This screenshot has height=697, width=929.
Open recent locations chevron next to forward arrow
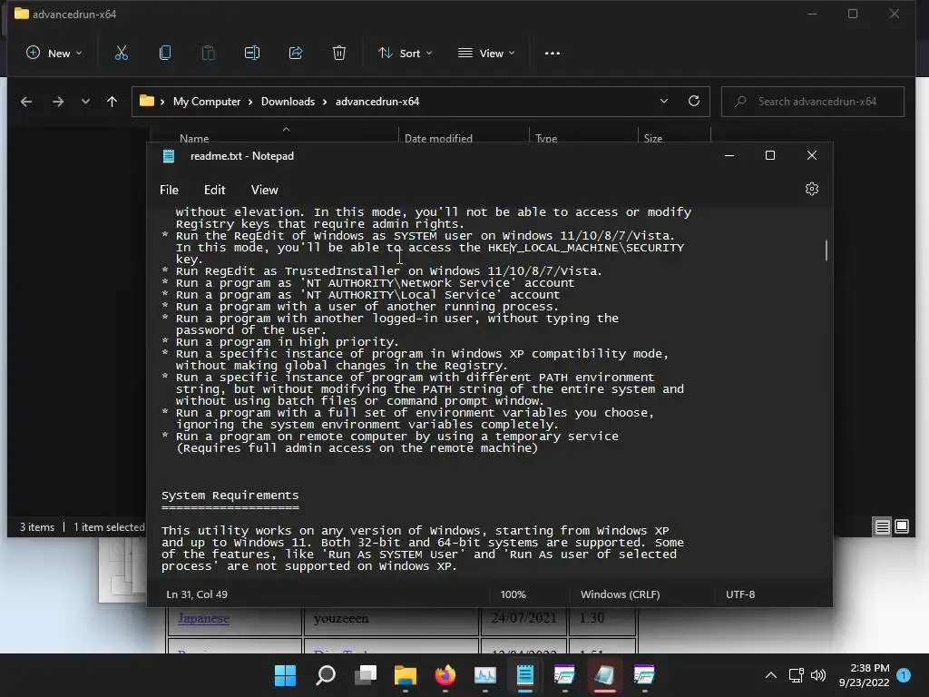(x=85, y=102)
